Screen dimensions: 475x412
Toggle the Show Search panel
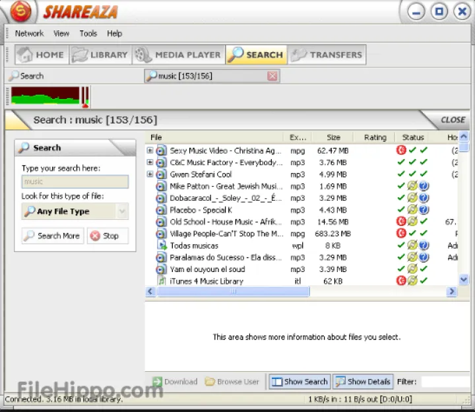pos(300,382)
